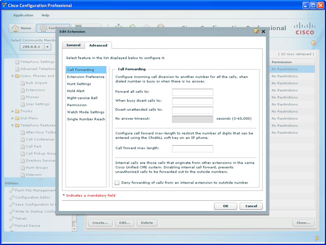This screenshot has width=326, height=245.
Task: Click utilities panel scroll down arrow
Action: pyautogui.click(x=74, y=229)
